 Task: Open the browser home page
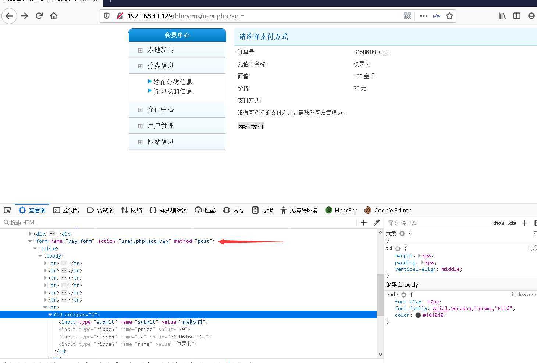point(54,16)
